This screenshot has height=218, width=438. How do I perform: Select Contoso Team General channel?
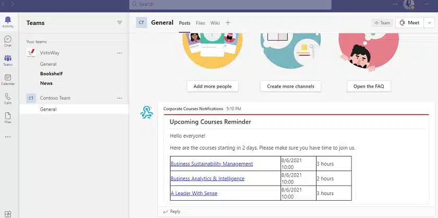coord(74,110)
